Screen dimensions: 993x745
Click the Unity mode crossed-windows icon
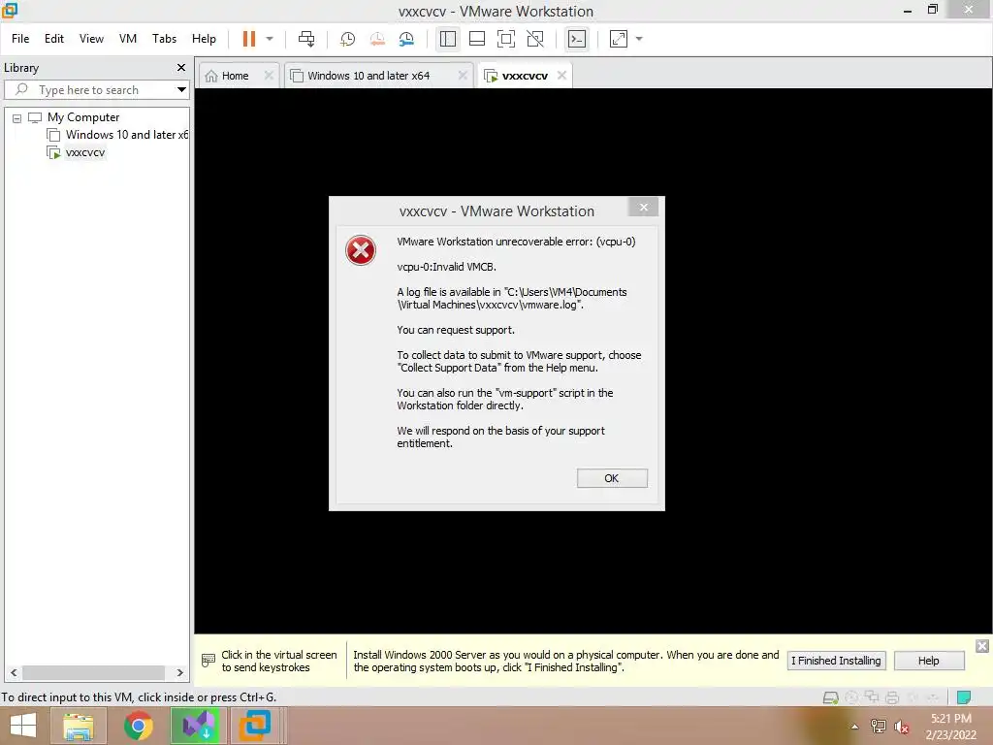coord(535,39)
